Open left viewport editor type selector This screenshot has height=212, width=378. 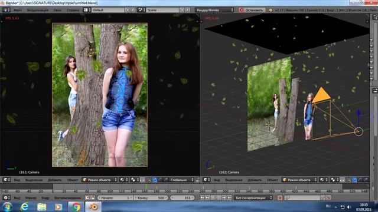[6, 180]
